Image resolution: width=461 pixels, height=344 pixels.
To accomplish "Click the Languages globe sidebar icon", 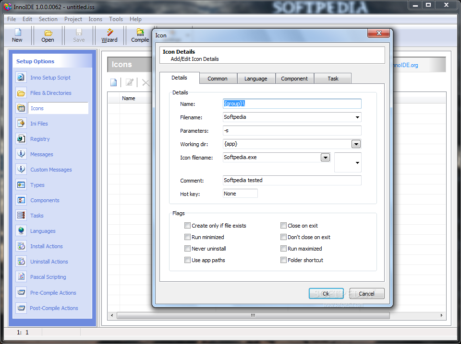I will (21, 231).
